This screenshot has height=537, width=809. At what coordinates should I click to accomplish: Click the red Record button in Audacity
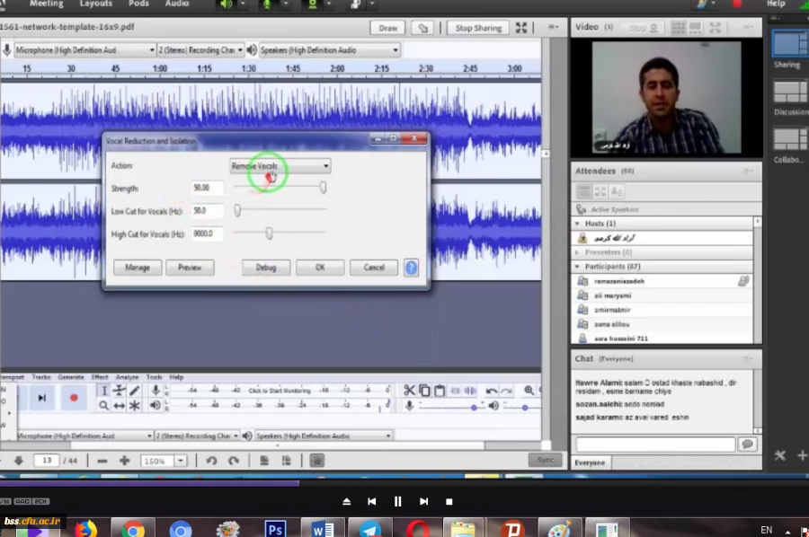coord(74,397)
